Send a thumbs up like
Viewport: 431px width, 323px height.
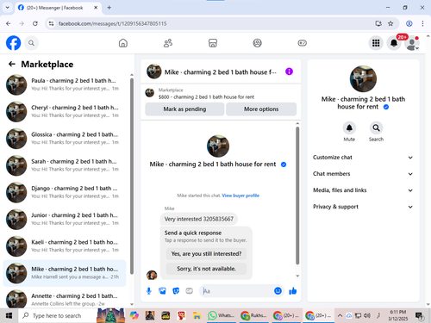pos(293,291)
